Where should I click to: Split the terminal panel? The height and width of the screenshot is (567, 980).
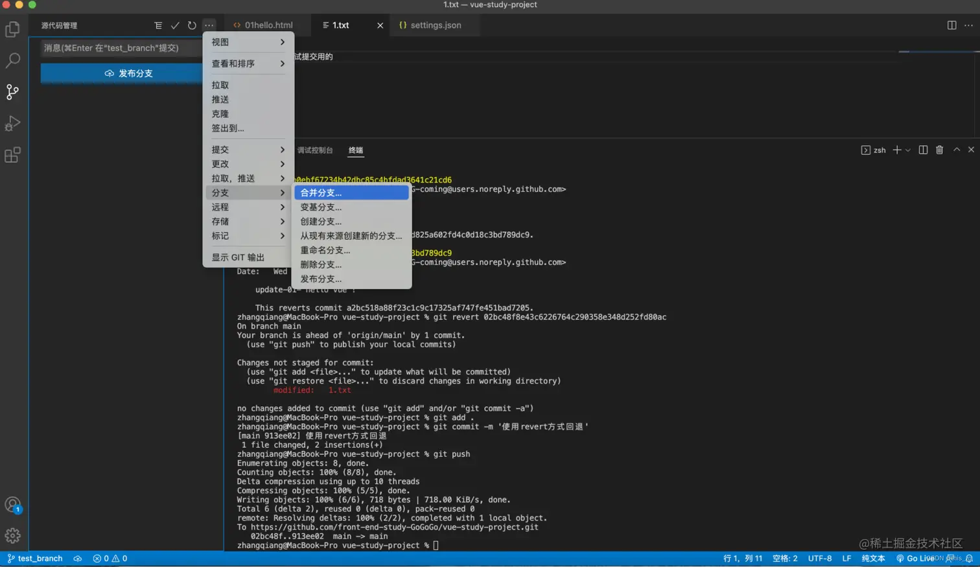tap(923, 150)
